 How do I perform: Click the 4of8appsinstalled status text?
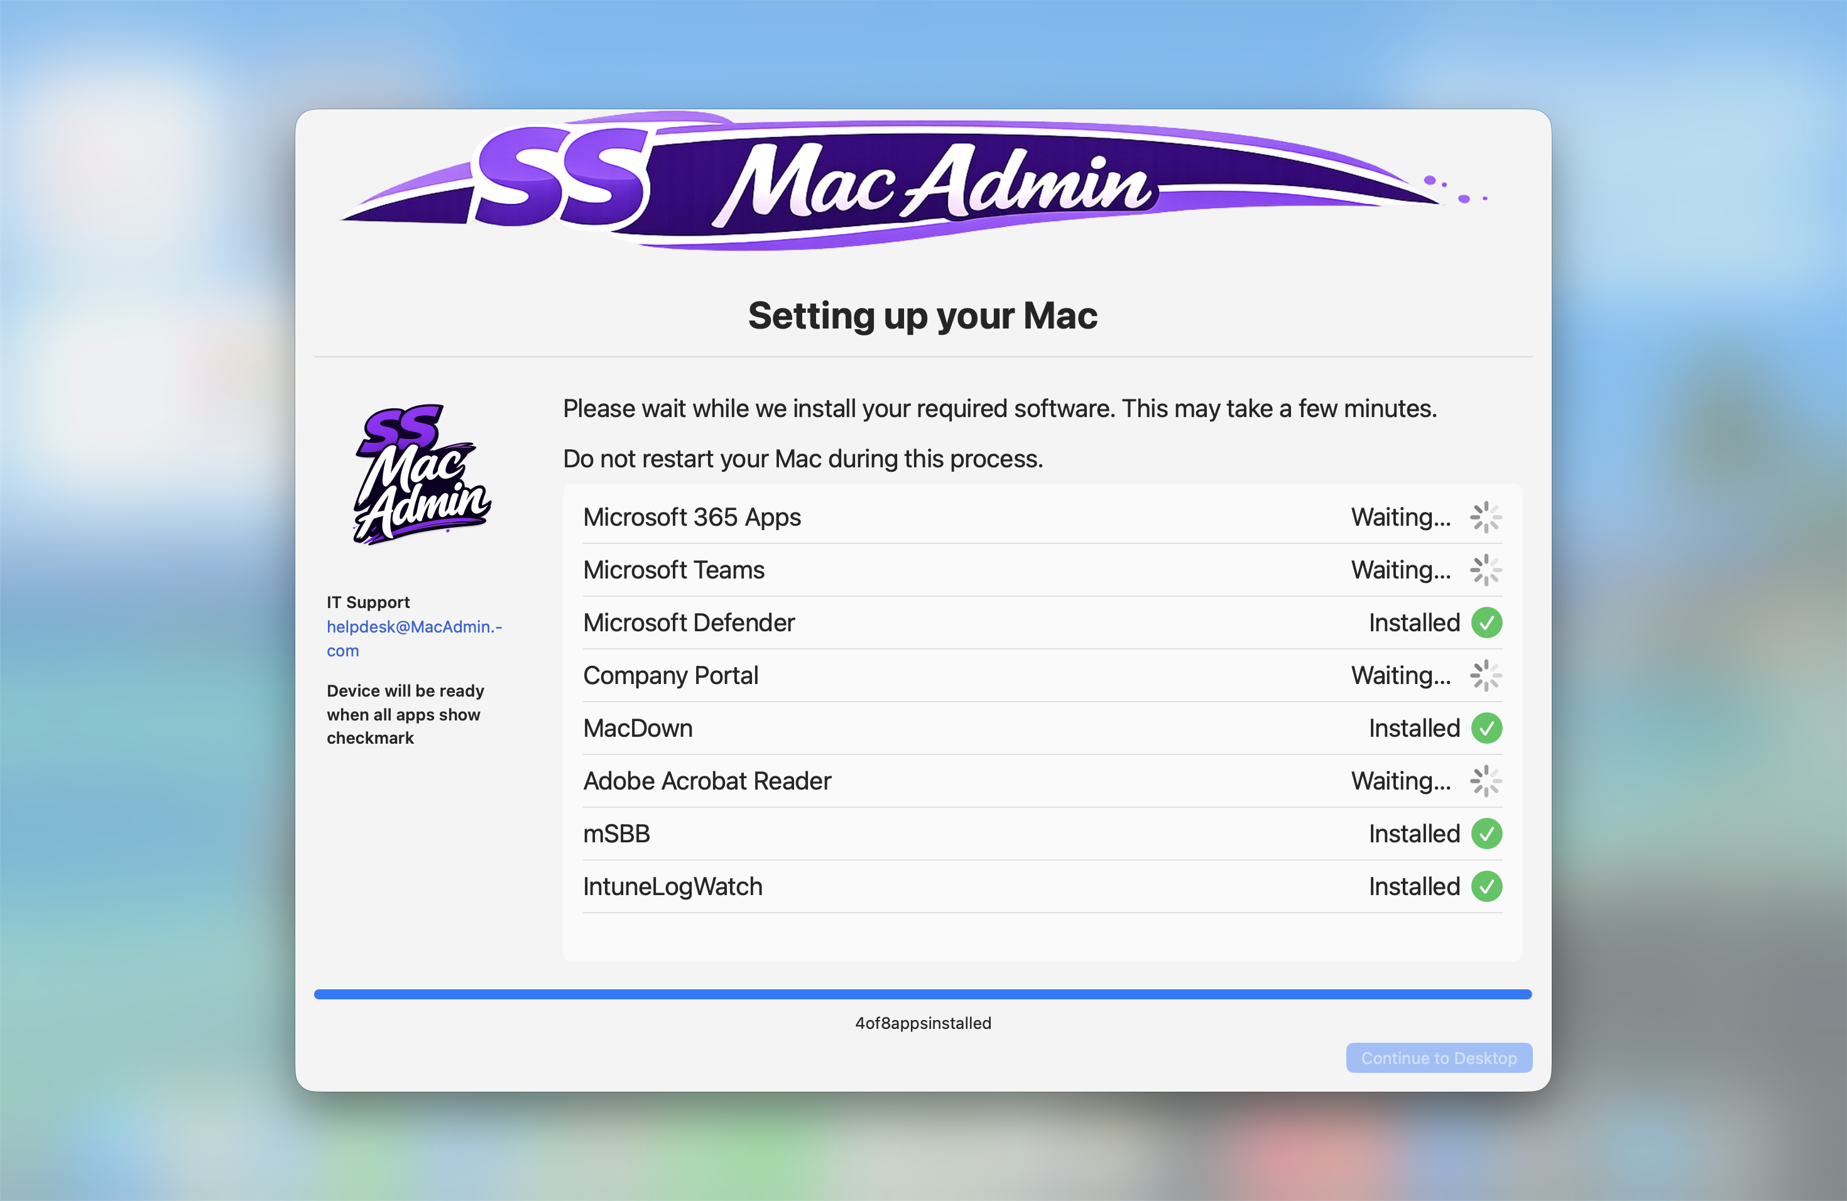922,1023
